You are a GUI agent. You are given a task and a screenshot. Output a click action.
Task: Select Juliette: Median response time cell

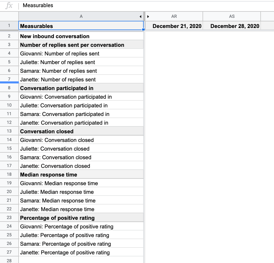81,192
